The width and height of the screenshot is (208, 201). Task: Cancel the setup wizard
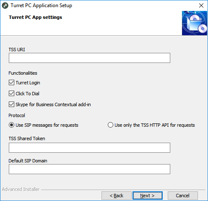[183, 196]
